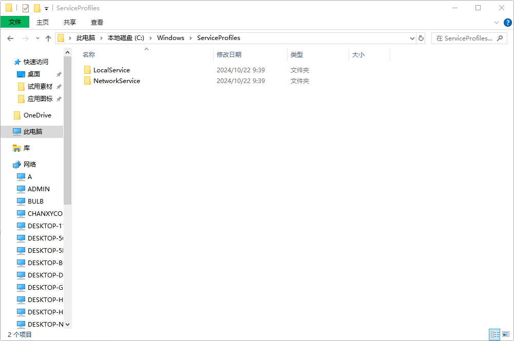Viewport: 514px width, 341px height.
Task: Expand the chevron after 此电脑 in the address bar
Action: tap(102, 38)
